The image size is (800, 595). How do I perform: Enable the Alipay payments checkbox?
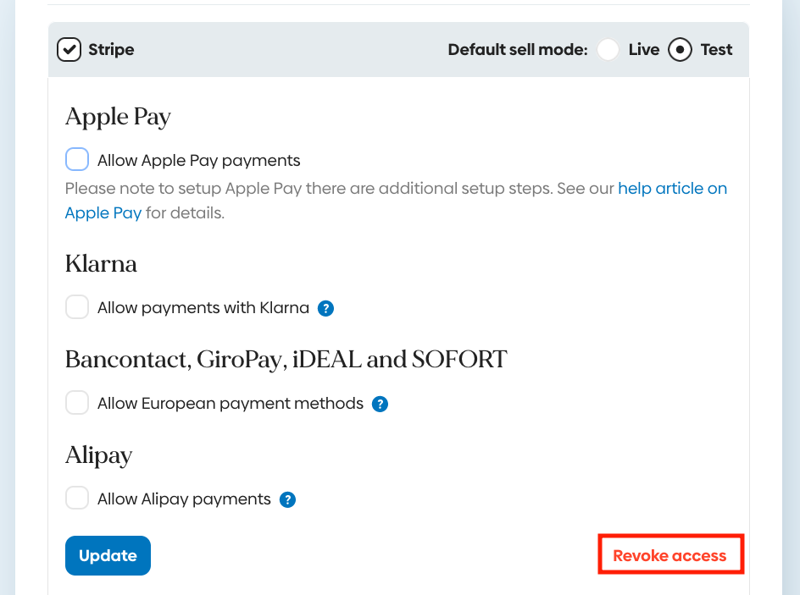click(x=77, y=499)
